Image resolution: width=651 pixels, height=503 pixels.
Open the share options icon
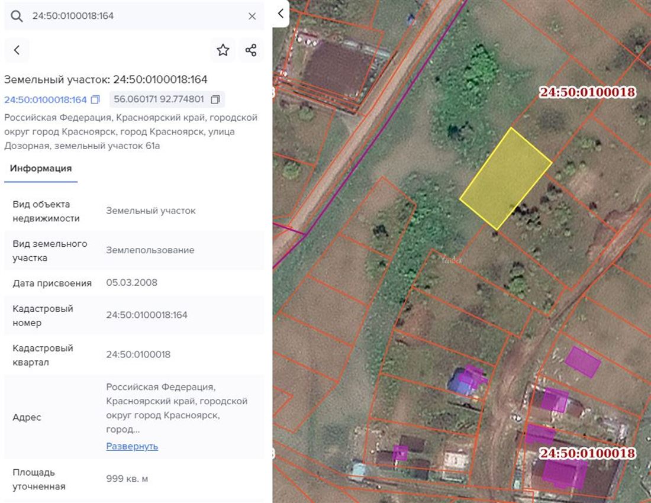[251, 50]
